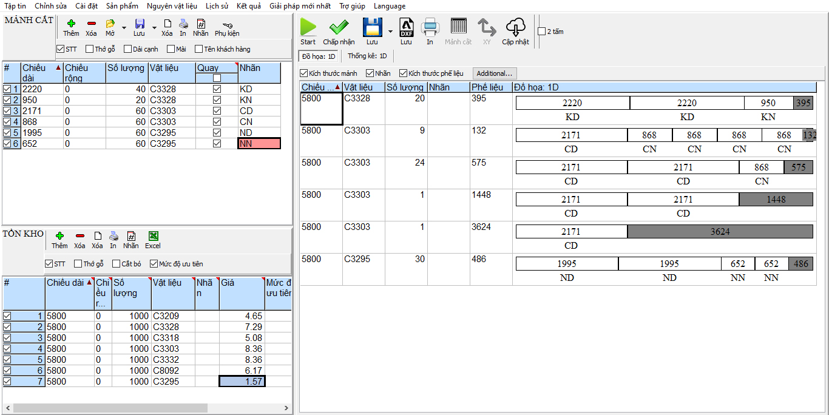
Task: Enable the Tên khách hàng checkbox
Action: point(199,49)
